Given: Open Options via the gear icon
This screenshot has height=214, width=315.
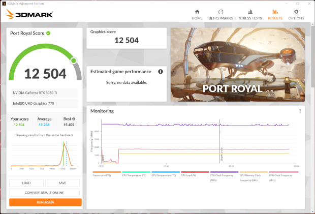Looking at the screenshot, I should 296,12.
